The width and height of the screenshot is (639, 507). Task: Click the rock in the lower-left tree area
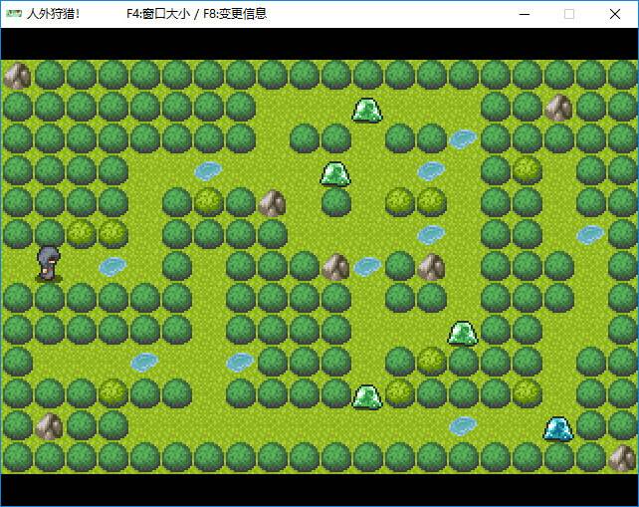[49, 426]
